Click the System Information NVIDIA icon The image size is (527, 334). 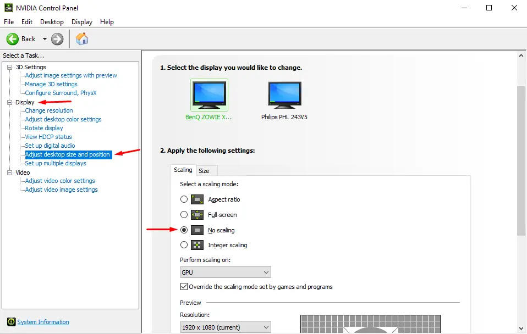(11, 322)
